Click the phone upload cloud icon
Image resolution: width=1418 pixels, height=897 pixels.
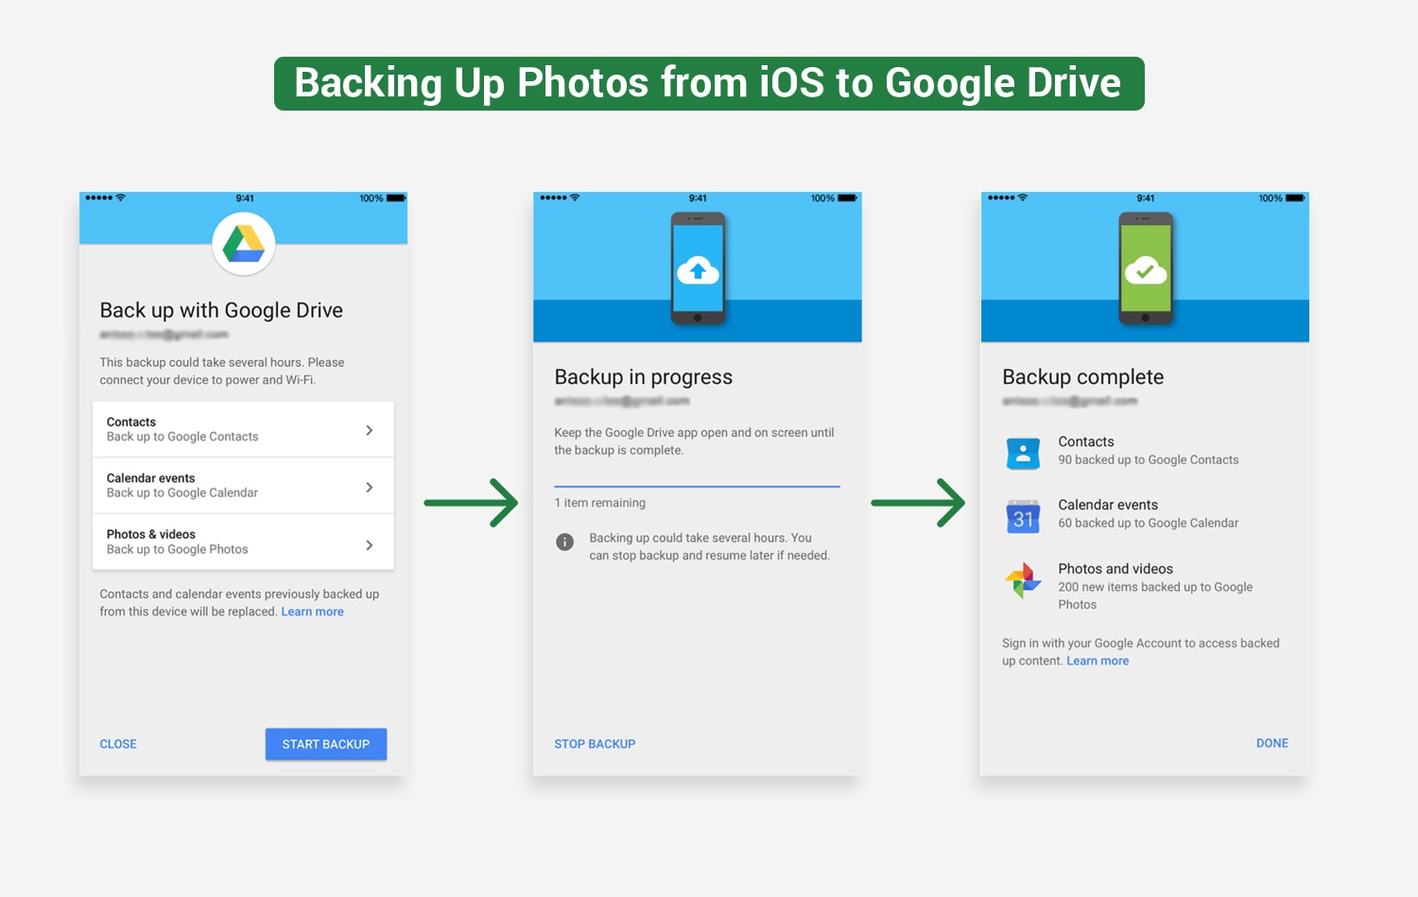(698, 269)
